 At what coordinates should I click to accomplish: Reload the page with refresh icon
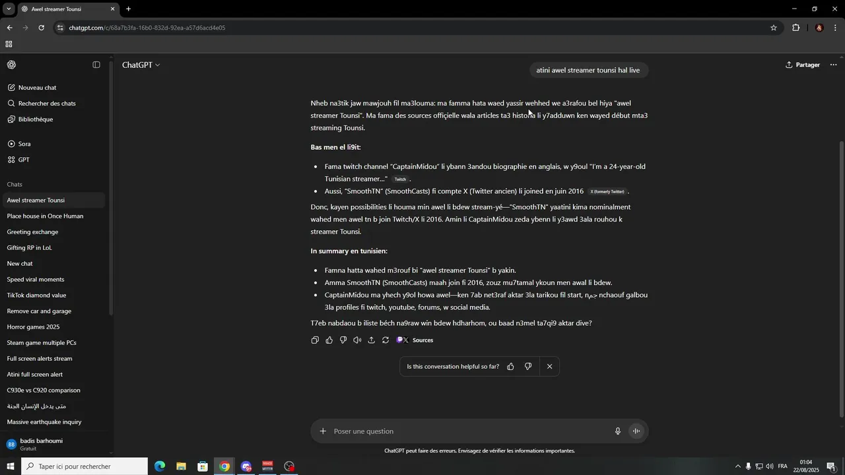[41, 28]
